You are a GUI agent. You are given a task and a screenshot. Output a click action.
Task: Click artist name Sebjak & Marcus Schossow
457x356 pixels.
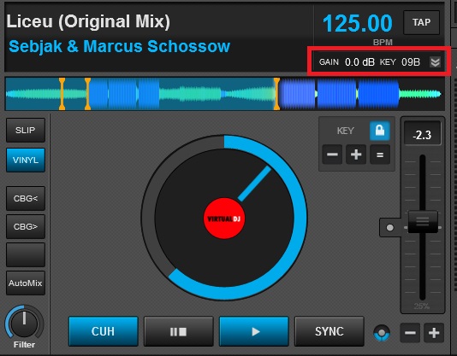point(120,47)
